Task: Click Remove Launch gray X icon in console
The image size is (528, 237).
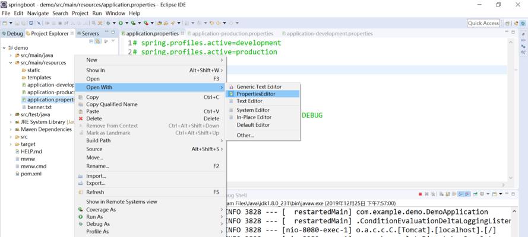Action: click(x=426, y=194)
